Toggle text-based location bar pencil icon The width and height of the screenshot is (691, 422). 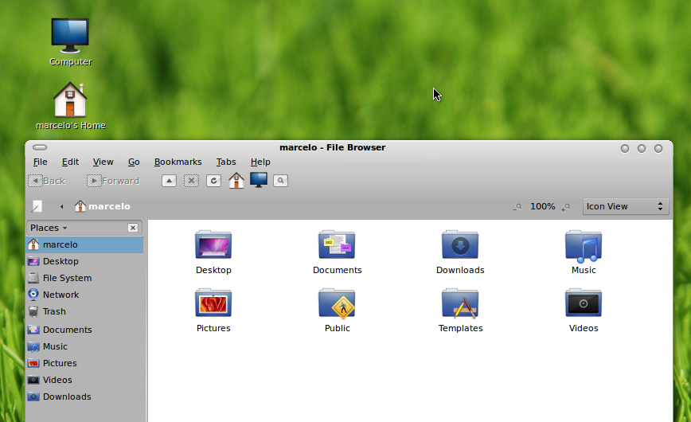(37, 206)
